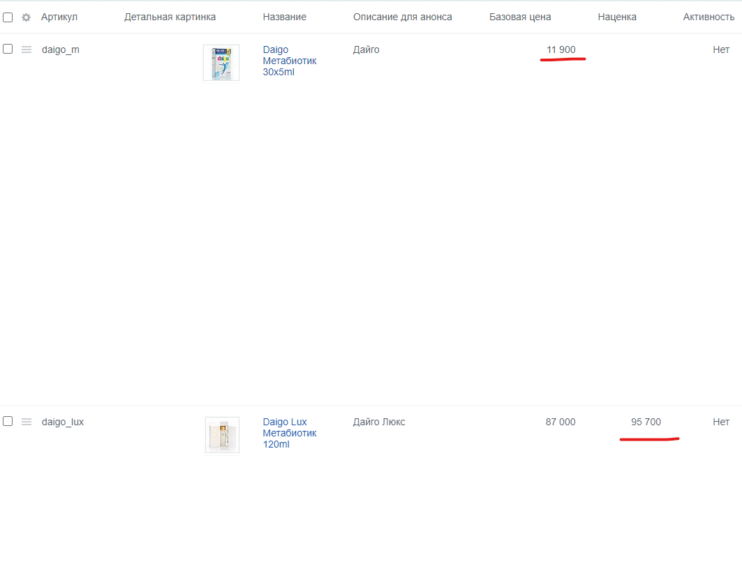View the Daigo Метабиотик product thumbnail
Viewport: 742px width, 587px height.
click(221, 63)
